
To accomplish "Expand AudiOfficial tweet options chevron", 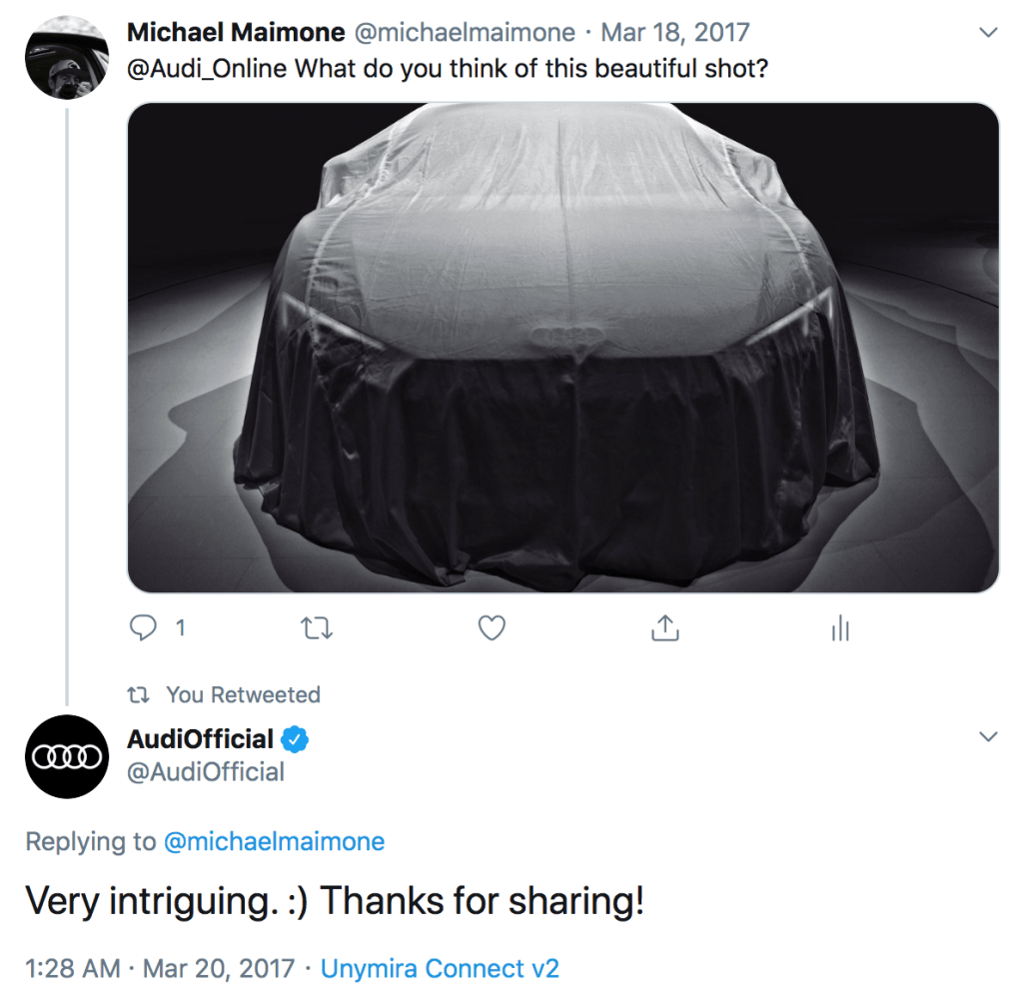I will coord(988,737).
